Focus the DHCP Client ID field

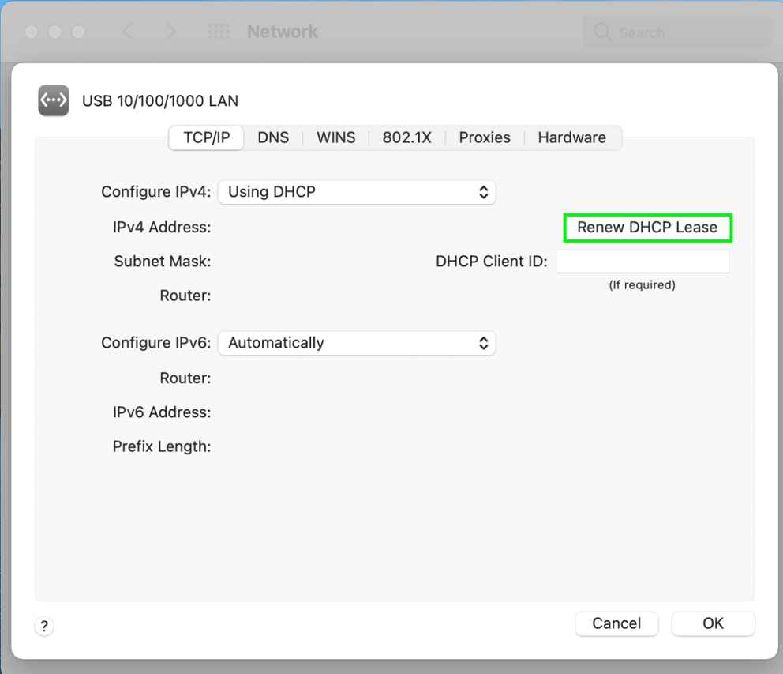pyautogui.click(x=643, y=262)
